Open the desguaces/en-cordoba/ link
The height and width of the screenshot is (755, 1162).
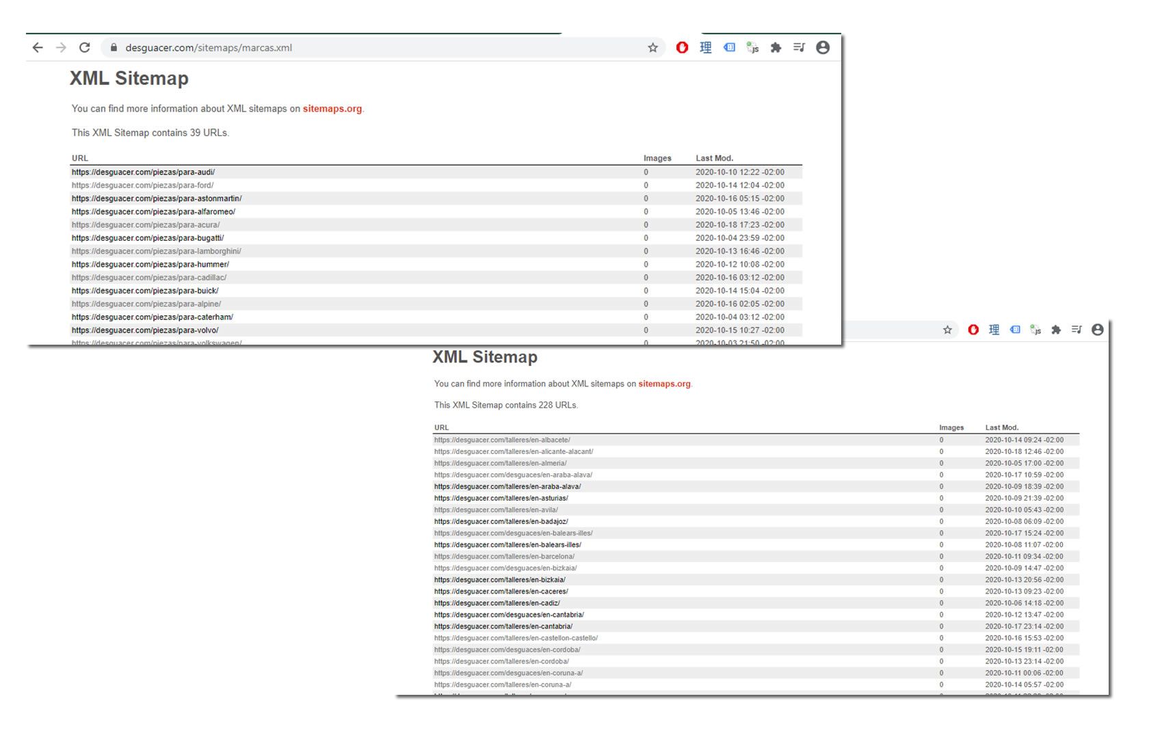point(507,649)
